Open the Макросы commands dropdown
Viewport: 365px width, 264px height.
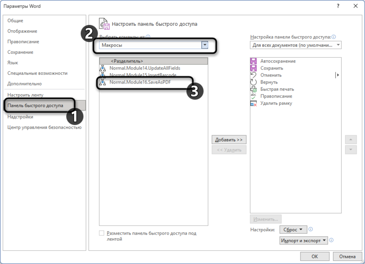click(204, 45)
